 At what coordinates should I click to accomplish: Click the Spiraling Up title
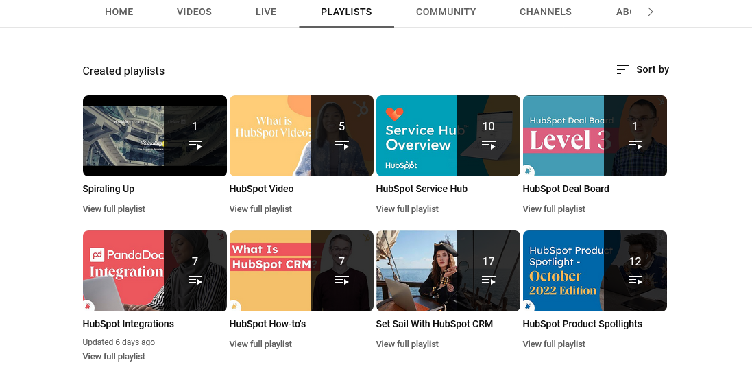pos(108,189)
